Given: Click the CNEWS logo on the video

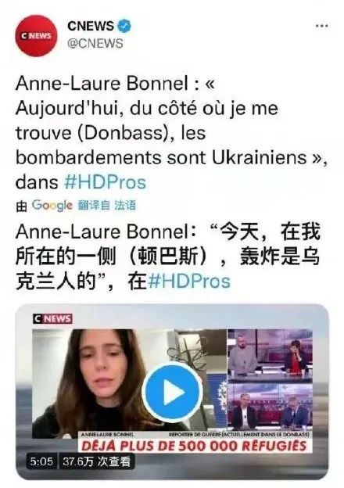Looking at the screenshot, I should [x=53, y=319].
